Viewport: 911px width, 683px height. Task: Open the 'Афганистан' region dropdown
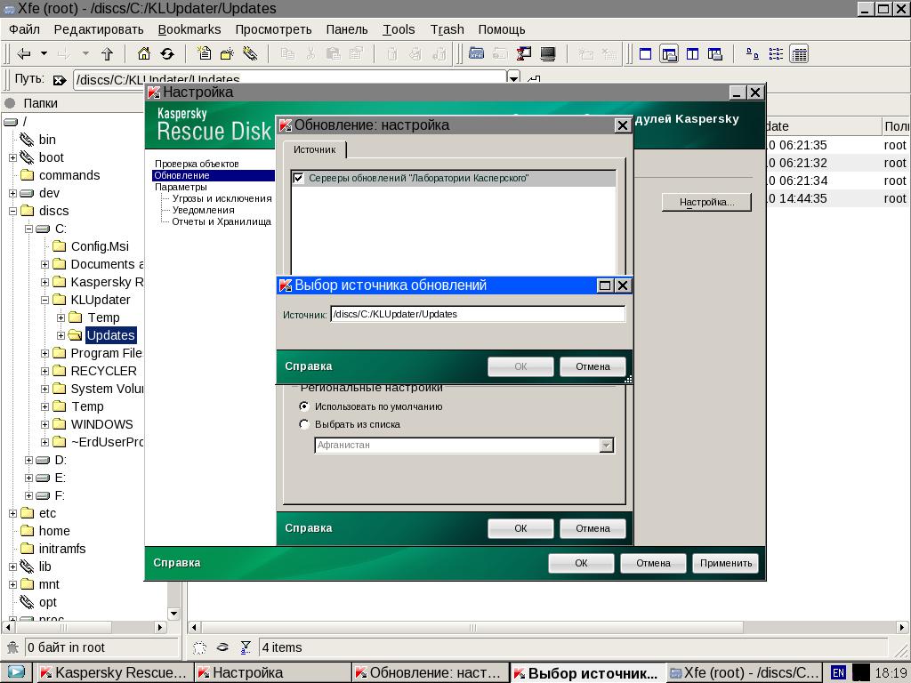click(x=606, y=445)
